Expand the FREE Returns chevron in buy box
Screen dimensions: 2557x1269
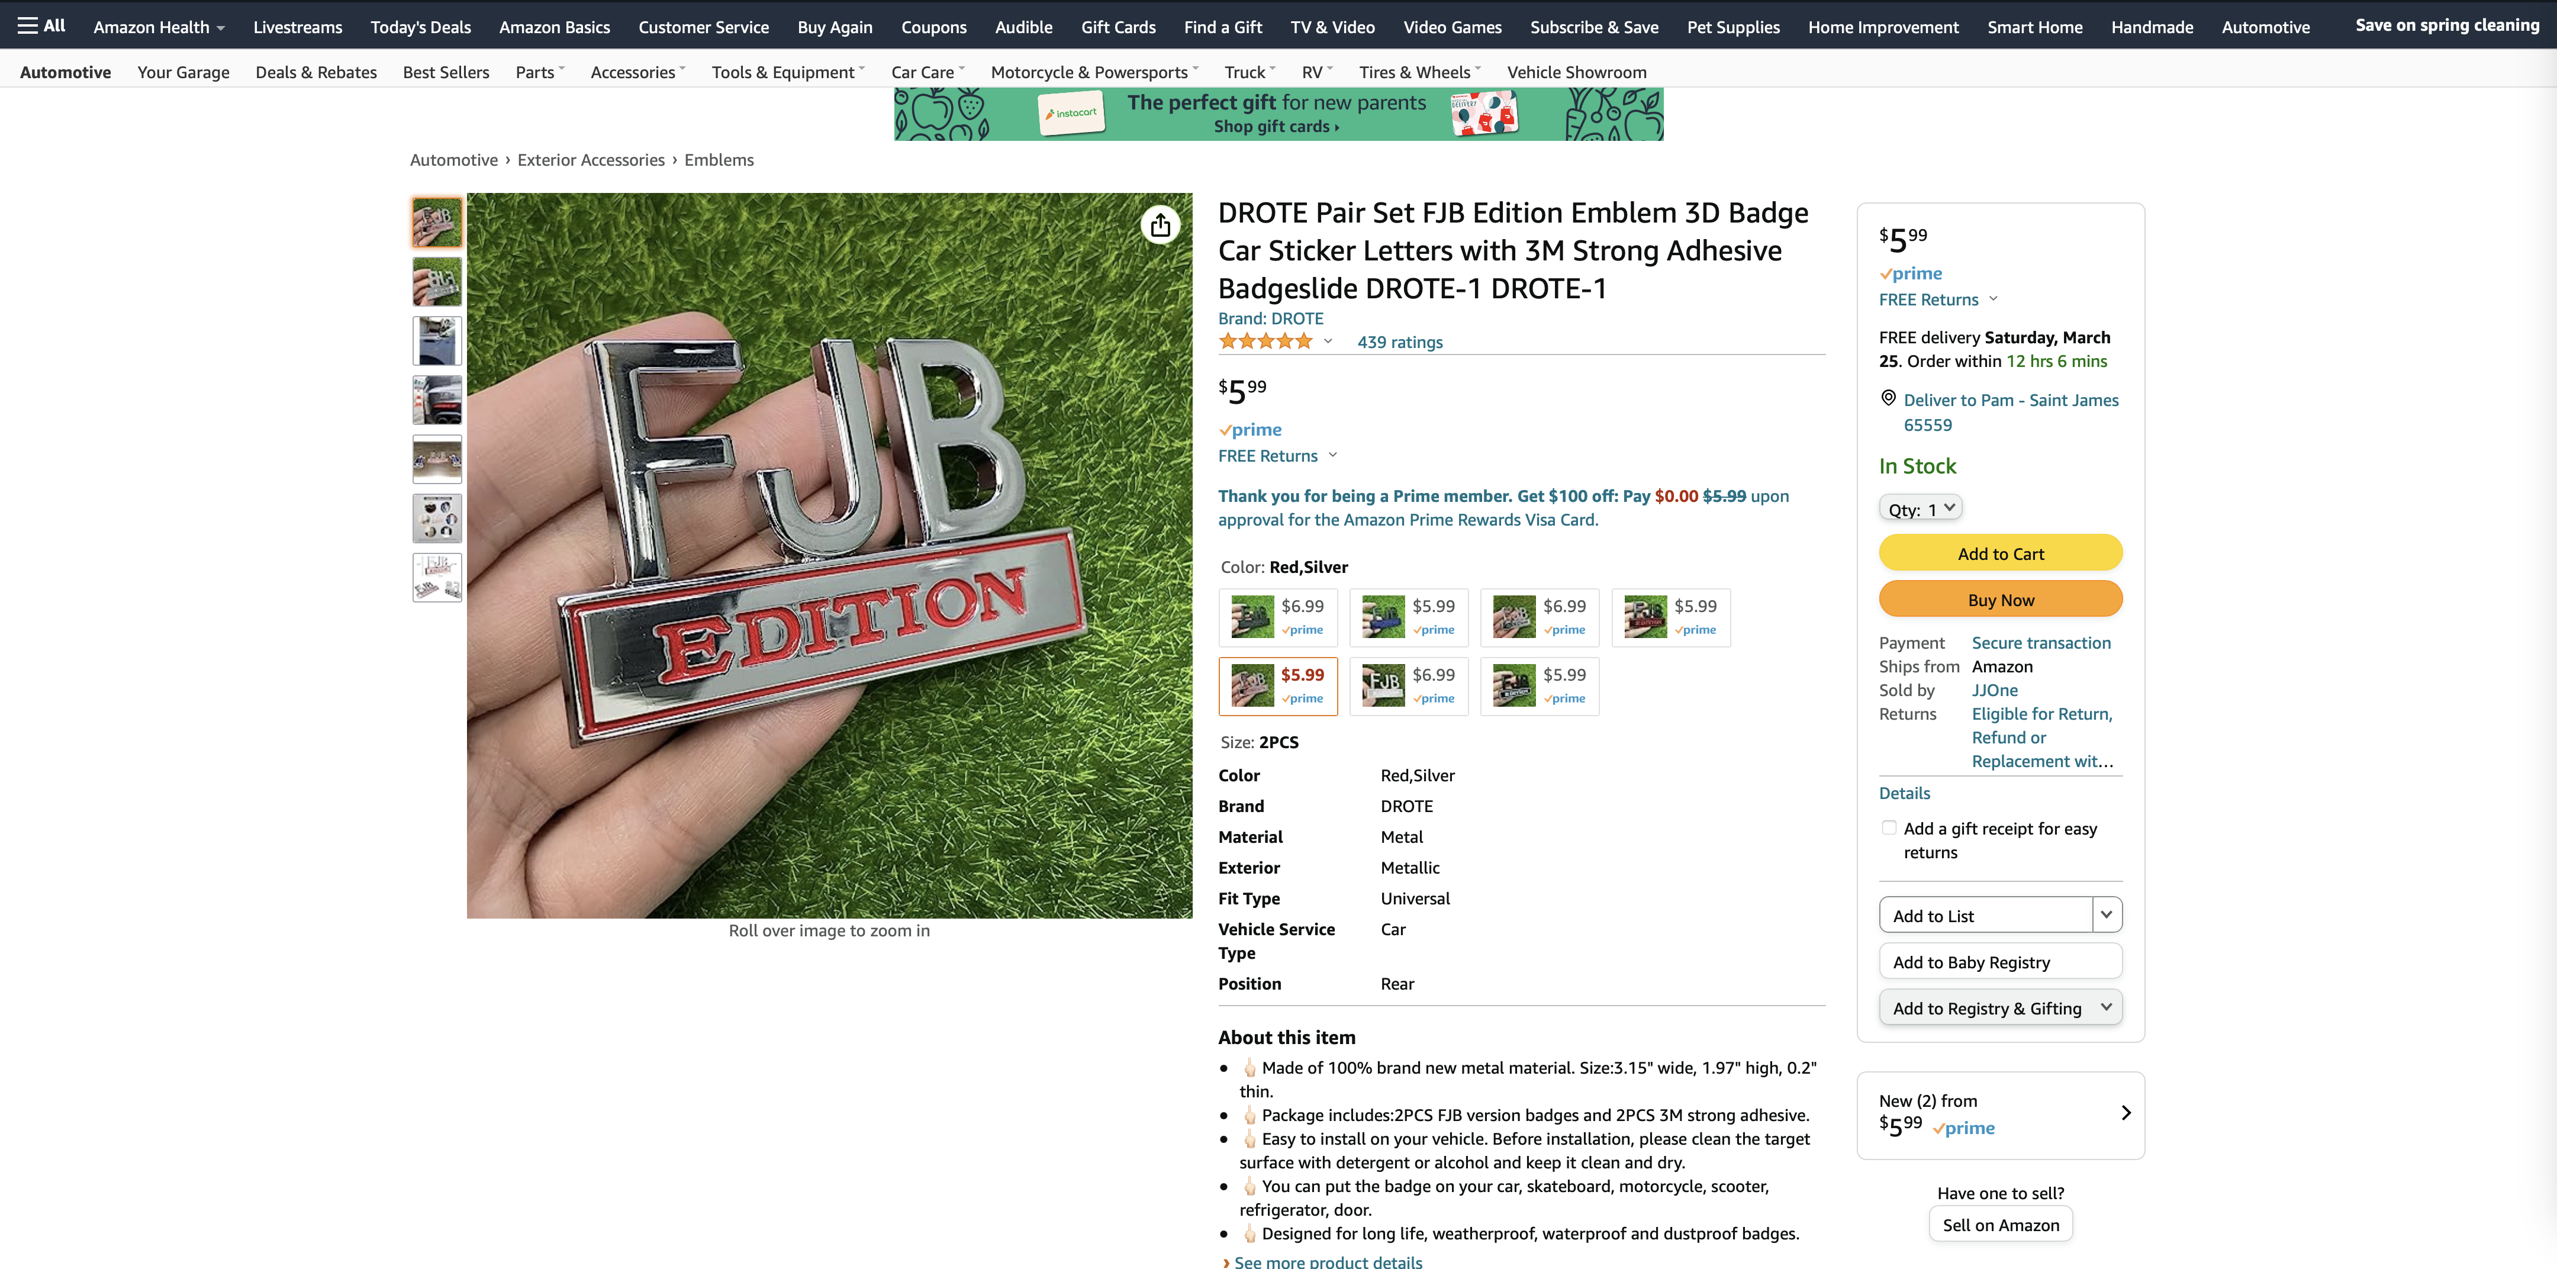(1993, 299)
